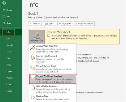Choose Protect Current Sheet option
Viewport: 126px width, 102px height.
(x=53, y=69)
